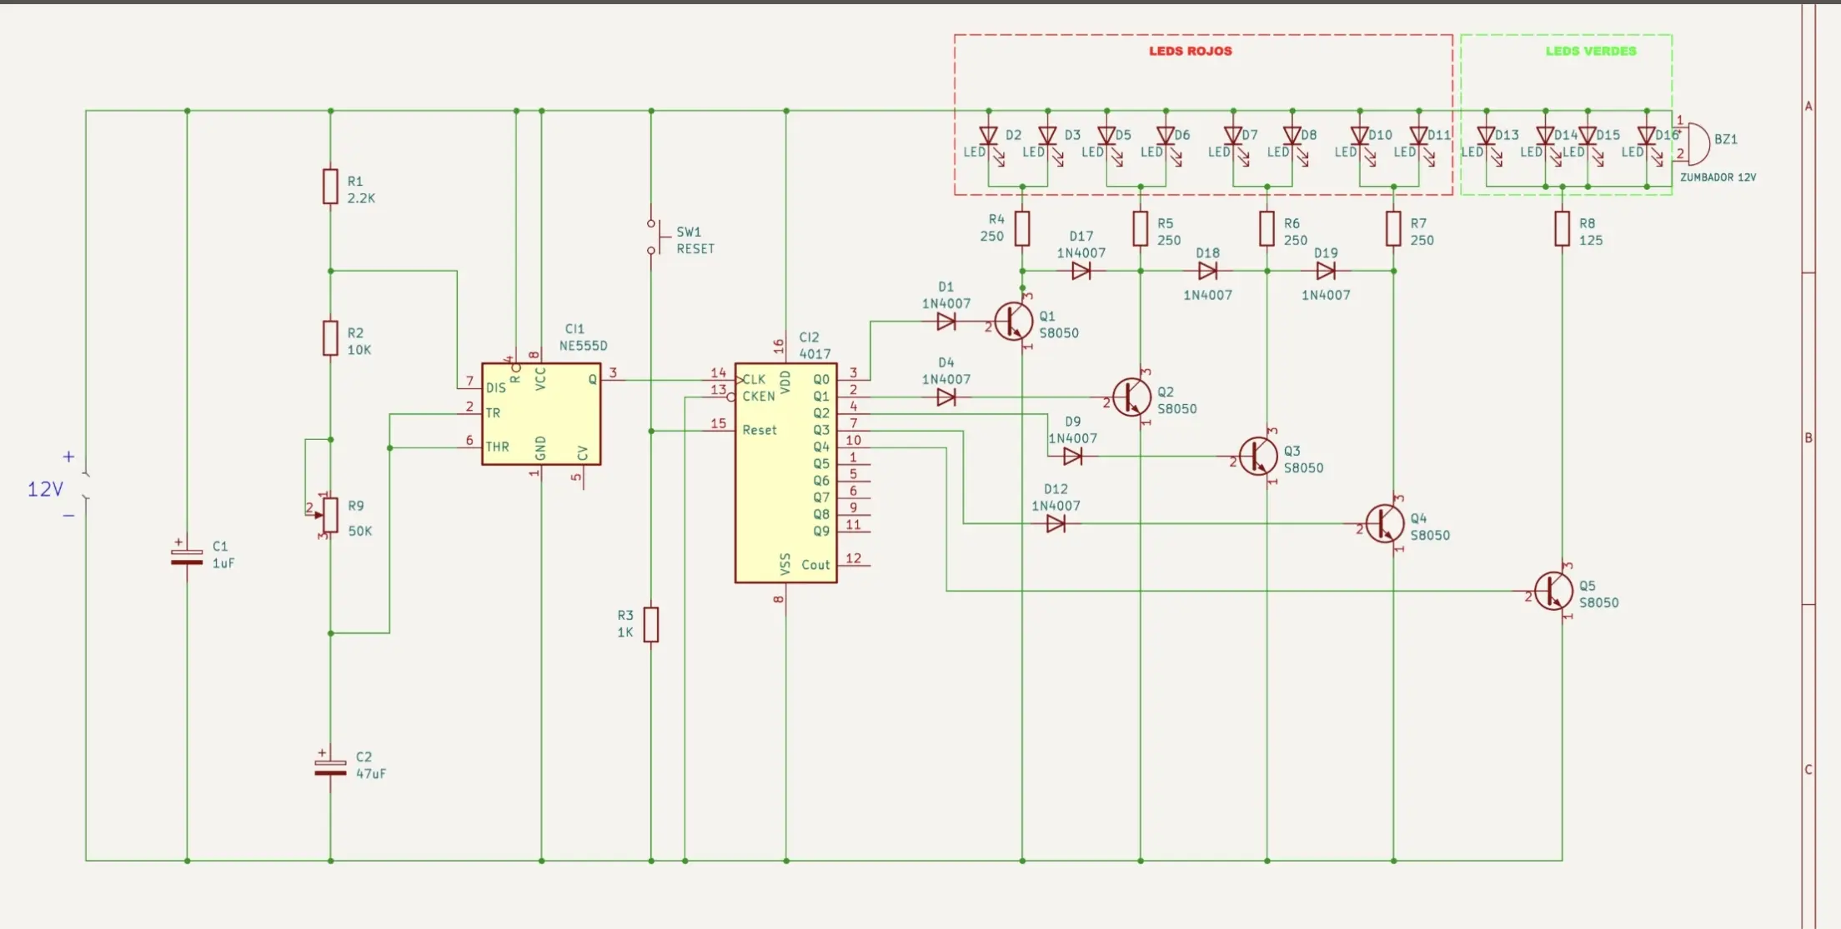The image size is (1841, 929).
Task: Select diode D17 1N4007 symbol
Action: [x=1081, y=271]
